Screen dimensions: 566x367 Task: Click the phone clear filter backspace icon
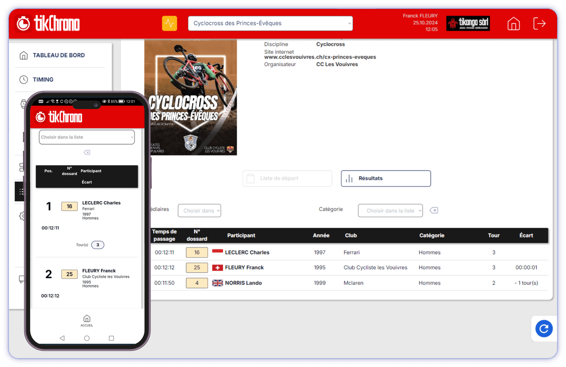(x=87, y=153)
